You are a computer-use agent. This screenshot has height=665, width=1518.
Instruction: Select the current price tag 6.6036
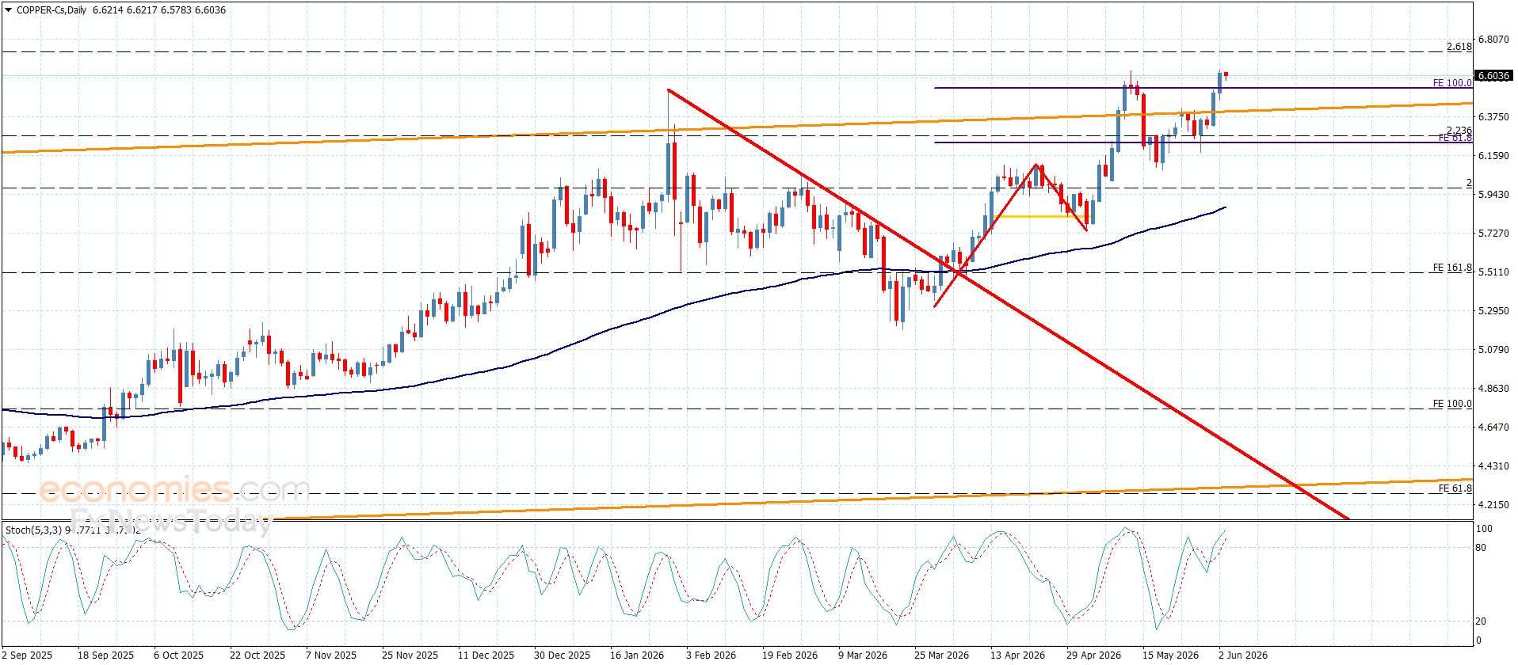pyautogui.click(x=1493, y=76)
